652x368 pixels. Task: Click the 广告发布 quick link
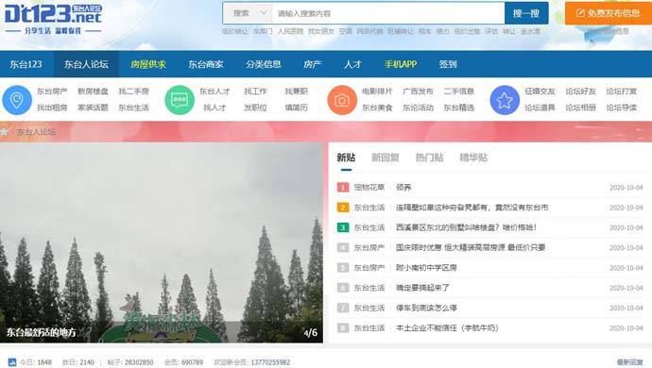pos(418,91)
